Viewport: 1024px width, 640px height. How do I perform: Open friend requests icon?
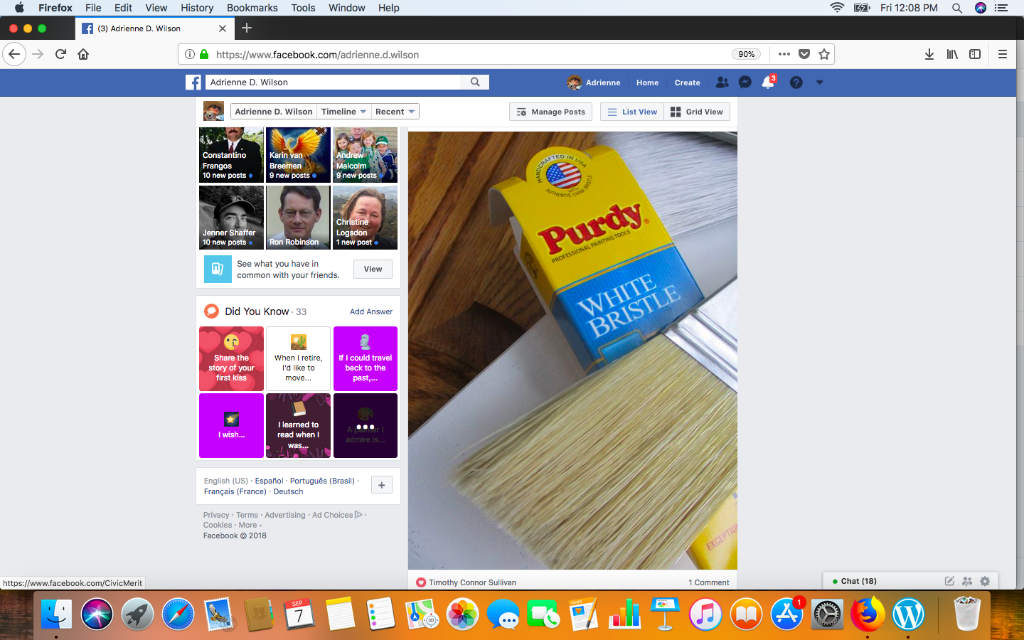[722, 82]
